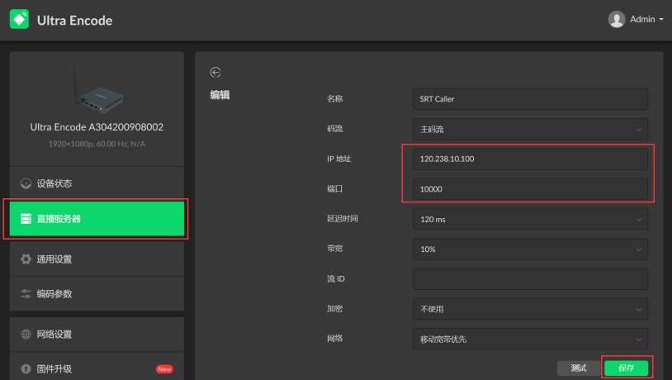Expand the 码流 dropdown showing 主码流
The width and height of the screenshot is (672, 380).
coord(529,129)
